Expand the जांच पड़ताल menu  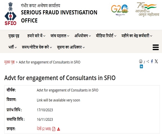pyautogui.click(x=60, y=36)
